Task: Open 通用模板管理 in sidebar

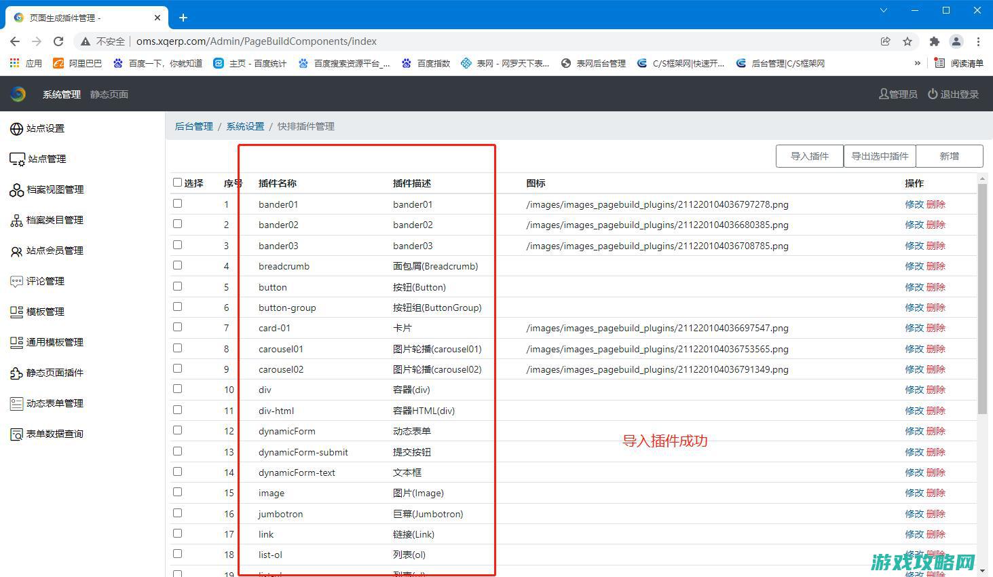Action: click(x=47, y=342)
